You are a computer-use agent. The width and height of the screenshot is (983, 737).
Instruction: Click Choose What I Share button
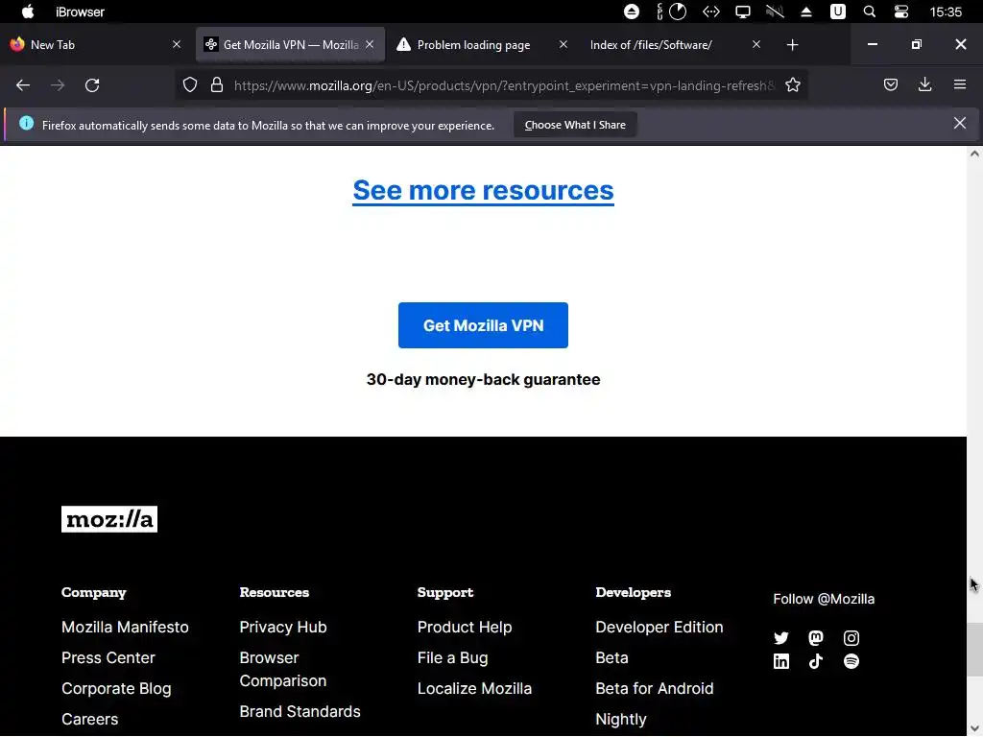575,125
